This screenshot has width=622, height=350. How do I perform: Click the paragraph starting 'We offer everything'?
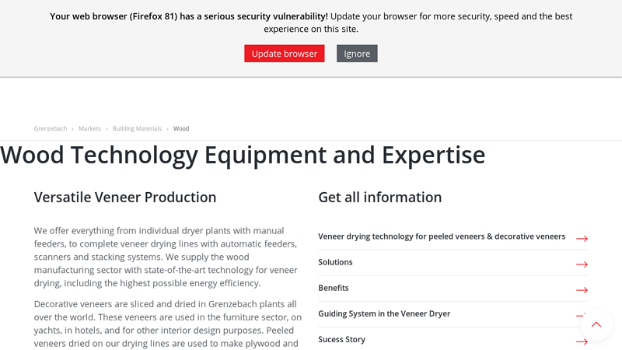tap(166, 257)
